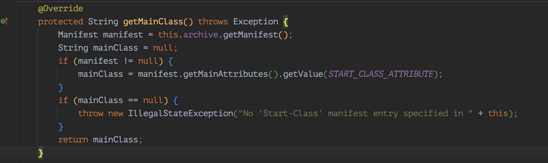Click the protected keyword
The width and height of the screenshot is (548, 163).
click(61, 22)
